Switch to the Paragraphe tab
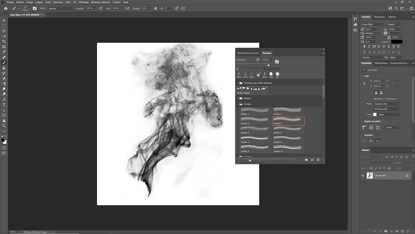 379,17
